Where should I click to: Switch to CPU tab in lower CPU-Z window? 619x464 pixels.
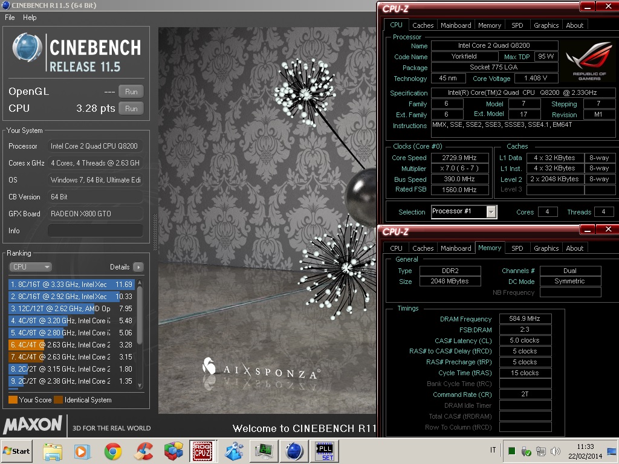click(x=396, y=248)
